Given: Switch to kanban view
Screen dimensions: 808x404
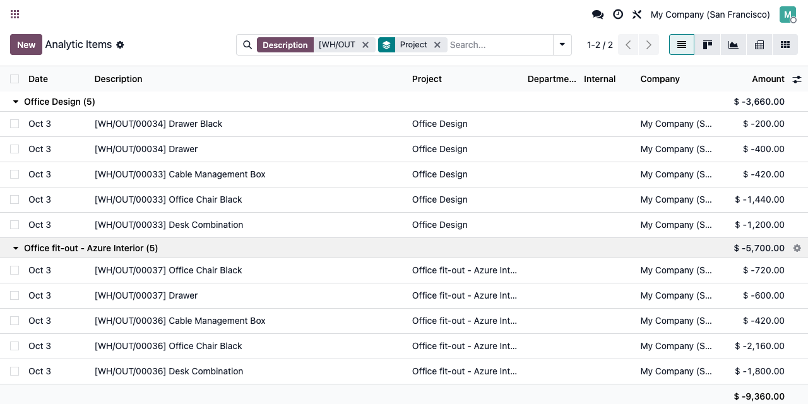Looking at the screenshot, I should click(x=708, y=45).
